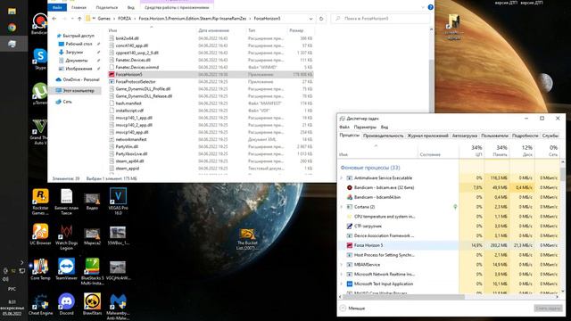571x321 pixels.
Task: Refresh the Explorer folder view
Action: pyautogui.click(x=321, y=18)
